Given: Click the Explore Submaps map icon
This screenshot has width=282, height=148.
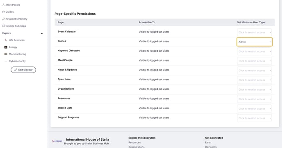Looking at the screenshot, I should click(x=3, y=26).
